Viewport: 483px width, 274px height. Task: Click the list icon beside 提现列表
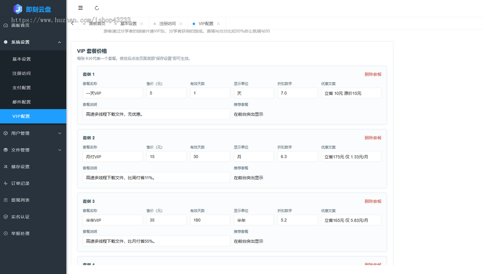click(x=6, y=200)
